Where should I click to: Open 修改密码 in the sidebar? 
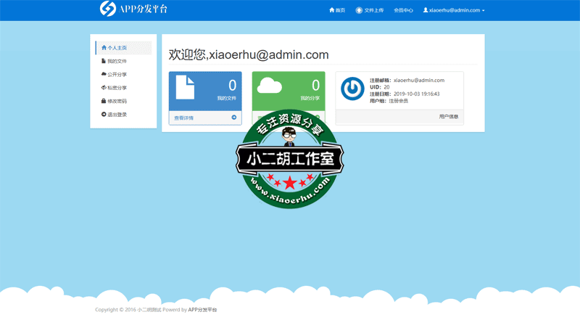click(116, 101)
